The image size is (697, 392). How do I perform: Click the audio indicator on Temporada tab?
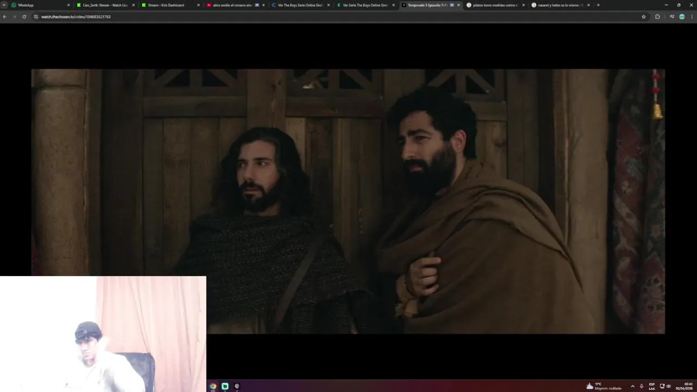(x=452, y=5)
